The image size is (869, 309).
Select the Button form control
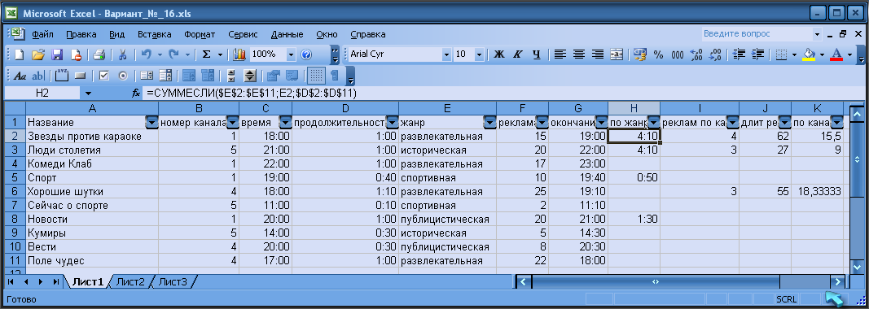coord(80,76)
